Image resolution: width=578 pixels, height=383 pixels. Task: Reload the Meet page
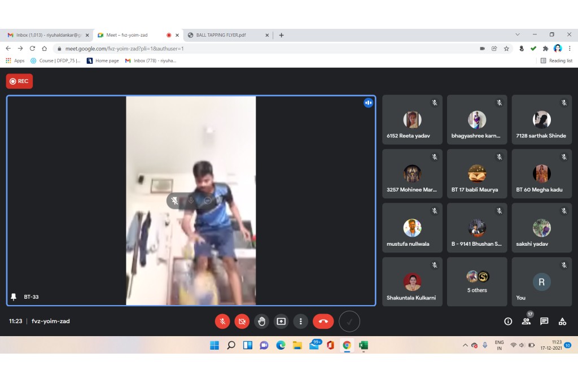point(32,49)
